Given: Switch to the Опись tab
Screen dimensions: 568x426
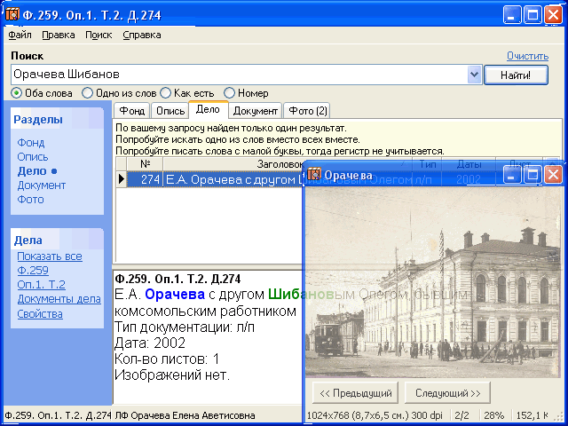Looking at the screenshot, I should coord(170,111).
